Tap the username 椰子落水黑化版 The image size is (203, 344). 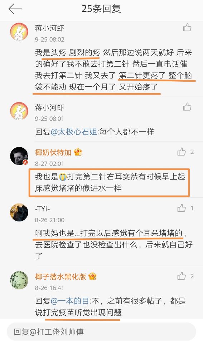pos(61,276)
